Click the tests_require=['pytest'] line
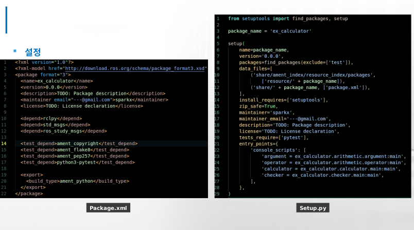The image size is (414, 230). (274, 137)
